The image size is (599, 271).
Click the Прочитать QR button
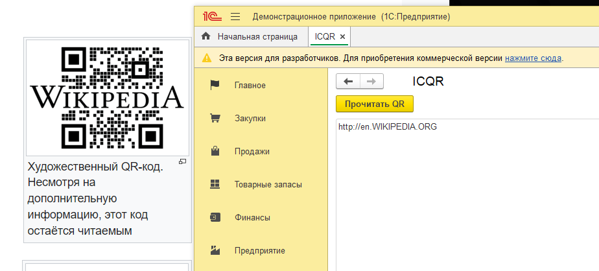pos(375,104)
